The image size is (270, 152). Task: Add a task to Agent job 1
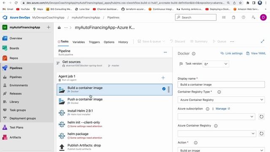tap(163, 78)
